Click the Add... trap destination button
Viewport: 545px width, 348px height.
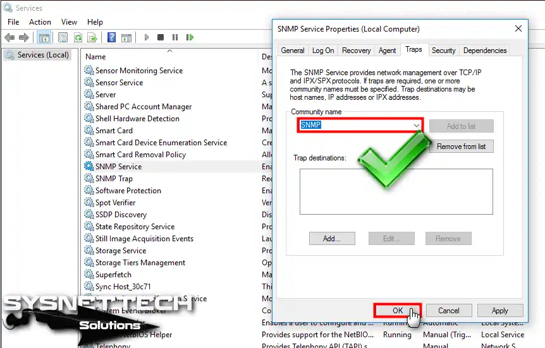point(332,239)
